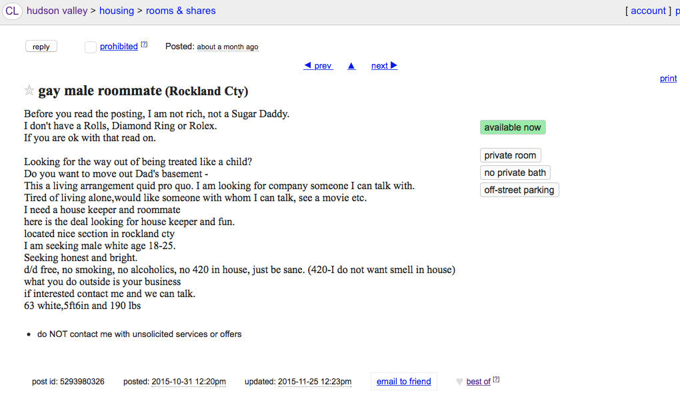
Task: Click the CL Craigslist logo icon
Action: [12, 11]
